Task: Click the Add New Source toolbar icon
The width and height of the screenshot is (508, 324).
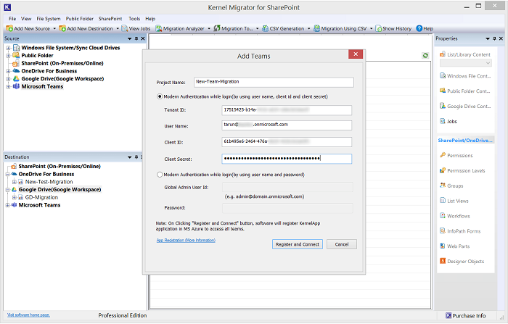Action: [9, 28]
